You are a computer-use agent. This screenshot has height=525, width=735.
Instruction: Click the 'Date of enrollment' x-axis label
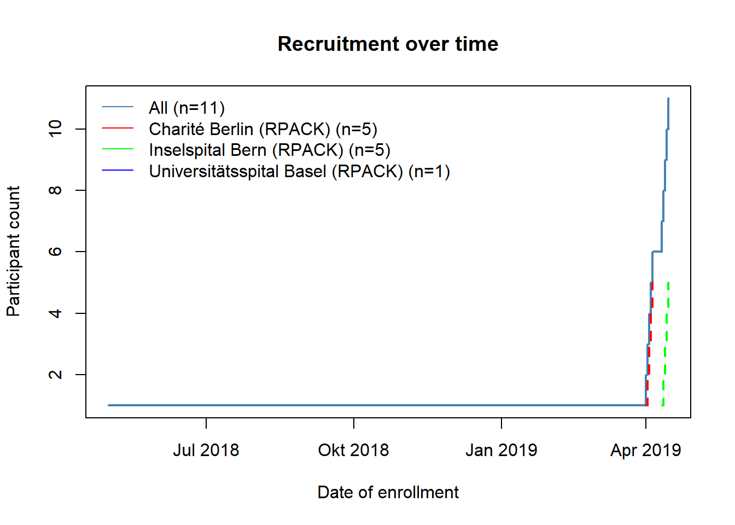click(x=388, y=492)
